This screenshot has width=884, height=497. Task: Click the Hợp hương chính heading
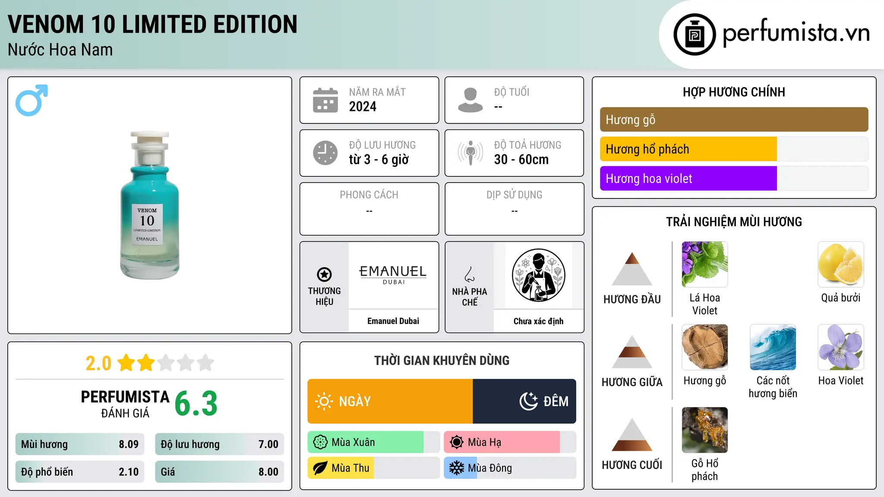pyautogui.click(x=734, y=92)
